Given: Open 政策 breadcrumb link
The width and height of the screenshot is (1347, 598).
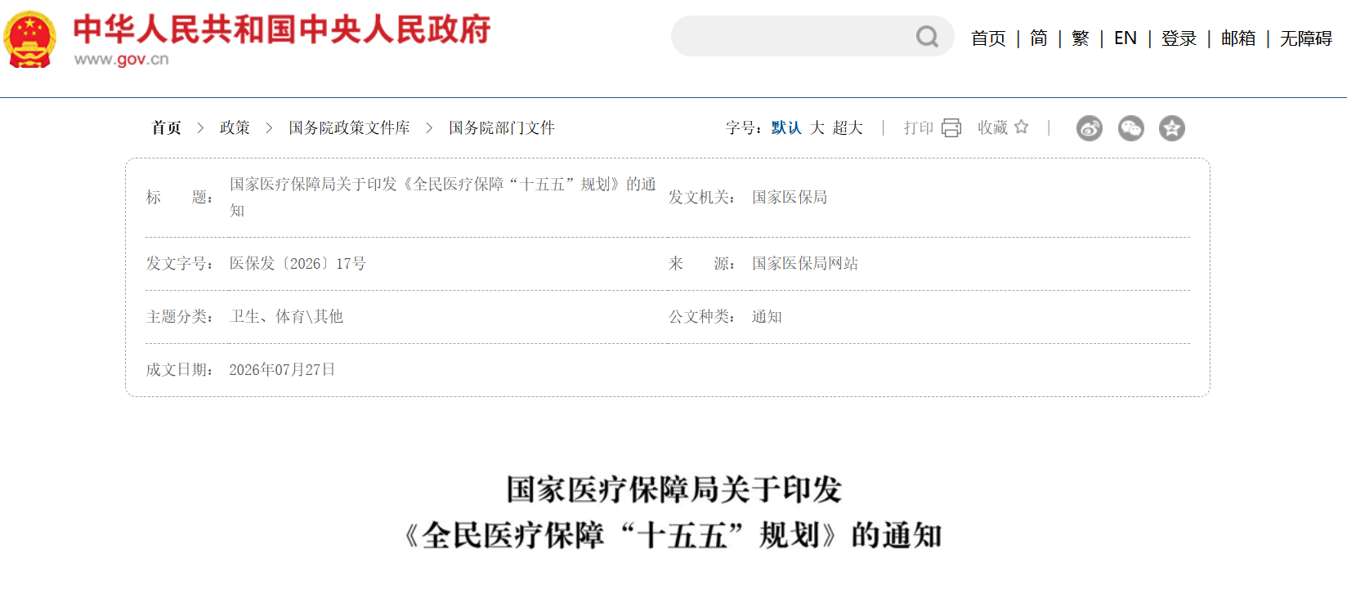Looking at the screenshot, I should 235,127.
